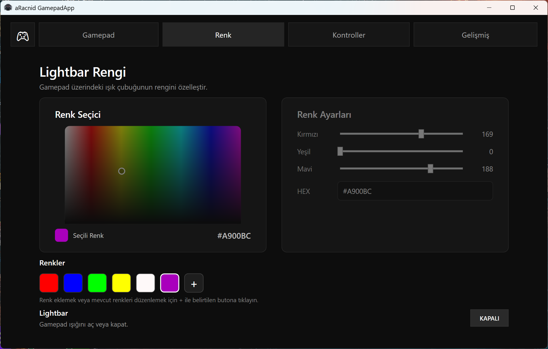Click the Seçili Renk label
Viewport: 548px width, 349px height.
(88, 236)
